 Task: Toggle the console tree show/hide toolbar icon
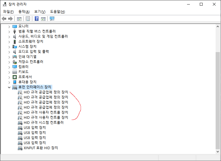click(19, 19)
